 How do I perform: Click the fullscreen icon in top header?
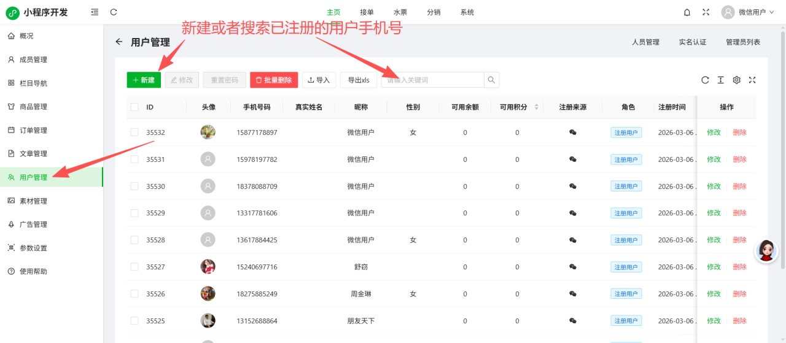coord(706,12)
